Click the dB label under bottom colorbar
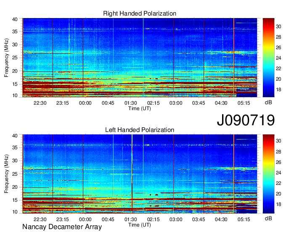Screen dimensions: 286x232 coord(268,219)
